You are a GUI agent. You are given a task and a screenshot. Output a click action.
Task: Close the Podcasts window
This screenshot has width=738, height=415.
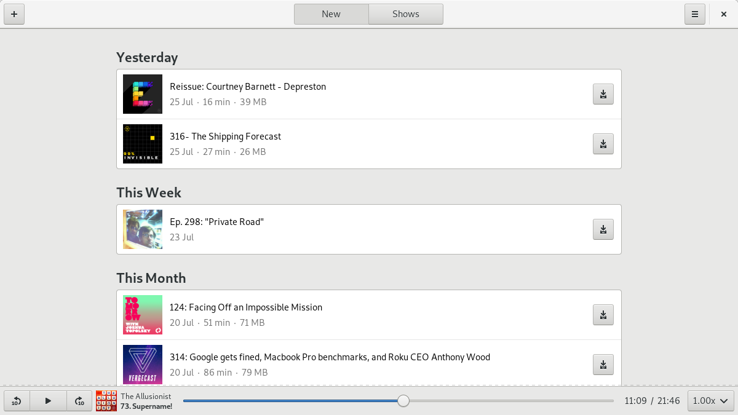click(x=724, y=14)
